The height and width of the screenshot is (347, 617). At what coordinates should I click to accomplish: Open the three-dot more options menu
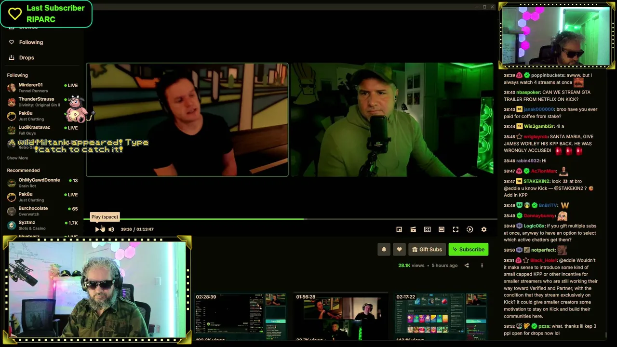[482, 266]
